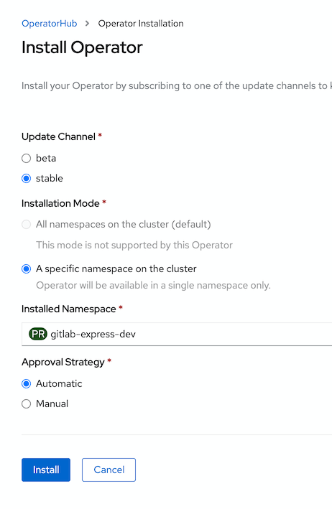
Task: Select the beta update channel
Action: tap(27, 159)
